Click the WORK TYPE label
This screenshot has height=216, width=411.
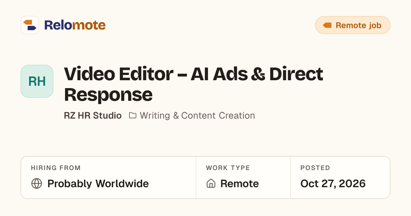point(228,168)
